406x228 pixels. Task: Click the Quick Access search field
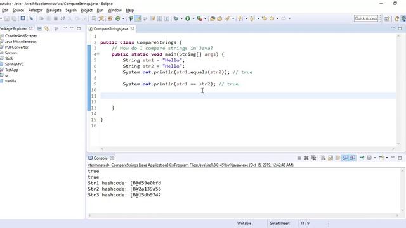(366, 18)
